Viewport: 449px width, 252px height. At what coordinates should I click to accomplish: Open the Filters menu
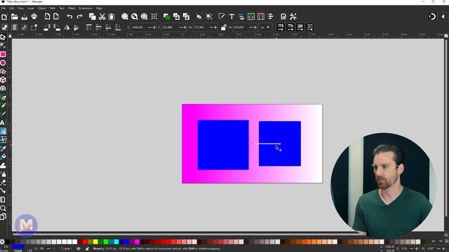click(x=72, y=8)
